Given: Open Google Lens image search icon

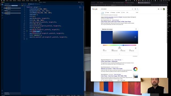Looking at the screenshot, I should (135, 9).
